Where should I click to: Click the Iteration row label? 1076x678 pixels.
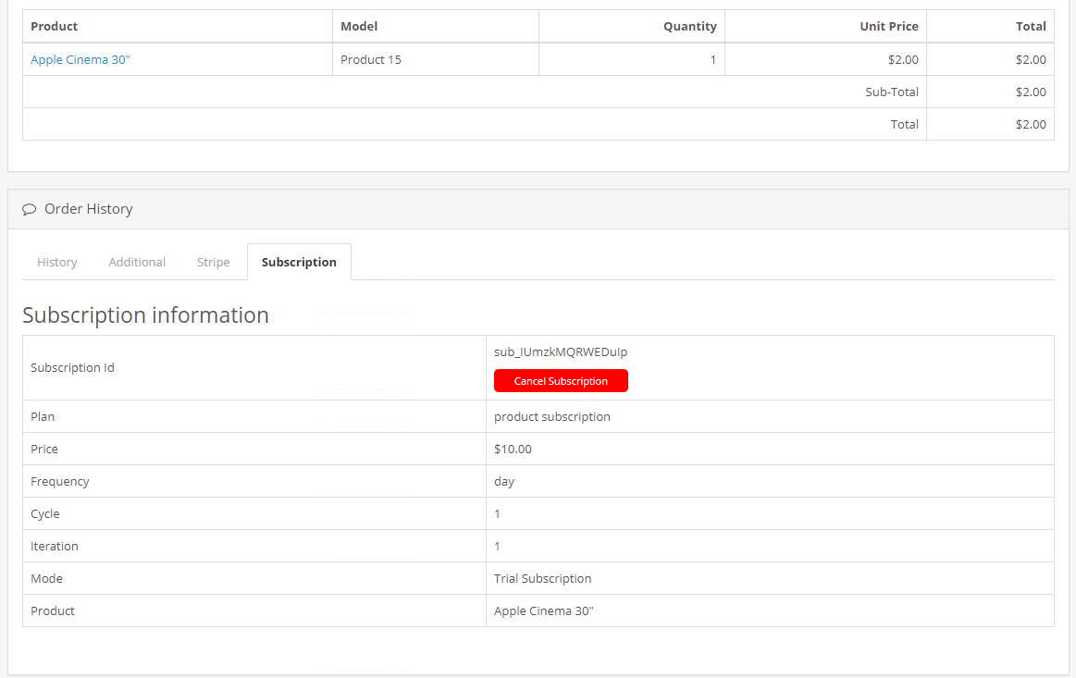tap(55, 547)
